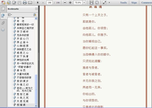Go to bookmark 力量与成就
Screen dimensions: 152x108
[x=23, y=74]
